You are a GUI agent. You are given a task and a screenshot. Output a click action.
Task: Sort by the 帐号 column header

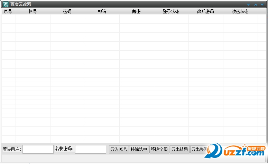[x=33, y=11]
